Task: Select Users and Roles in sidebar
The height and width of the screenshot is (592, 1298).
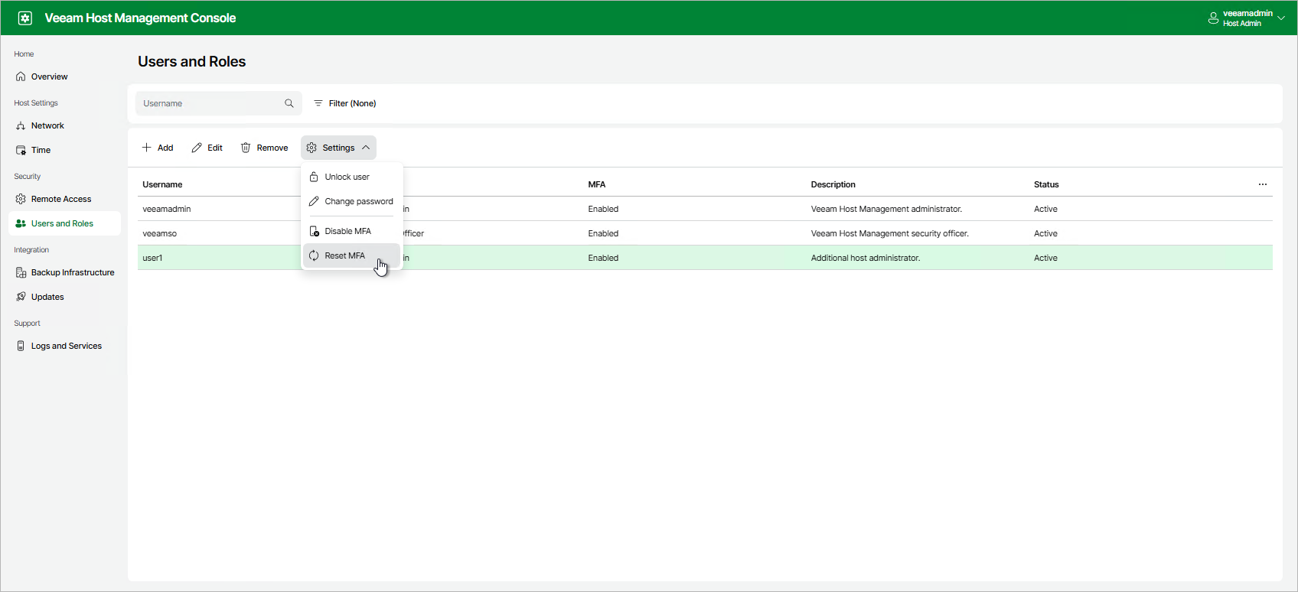Action: [x=64, y=223]
